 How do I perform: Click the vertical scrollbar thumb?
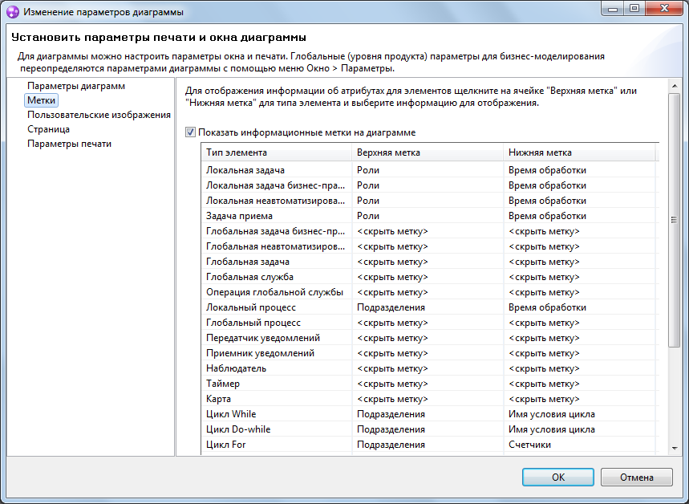click(675, 220)
